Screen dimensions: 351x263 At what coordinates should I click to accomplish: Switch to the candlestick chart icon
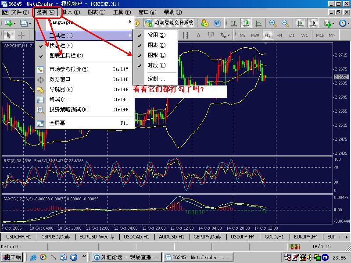[x=246, y=23]
